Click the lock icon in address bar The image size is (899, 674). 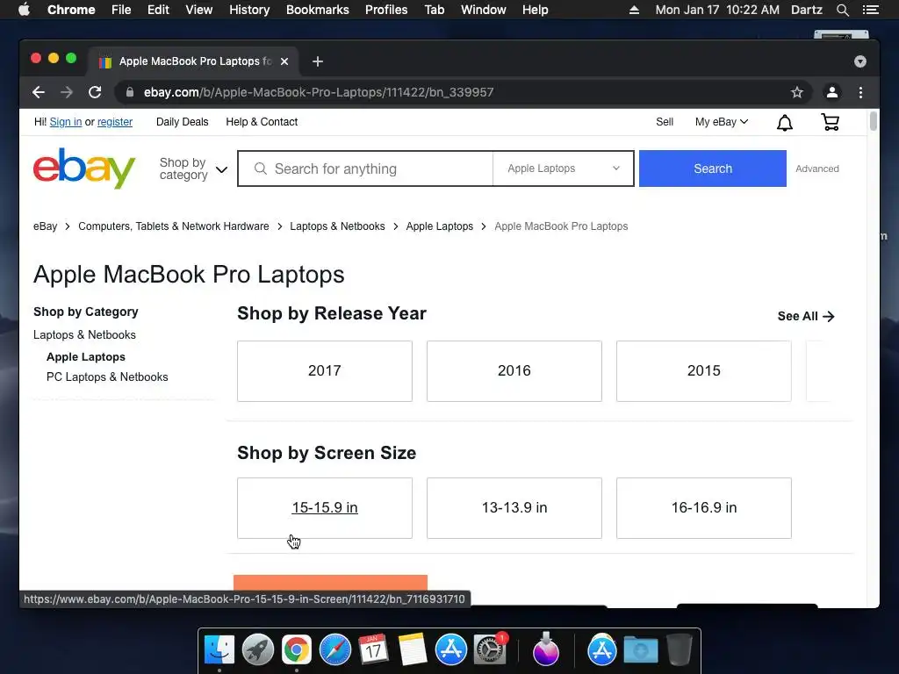tap(130, 92)
